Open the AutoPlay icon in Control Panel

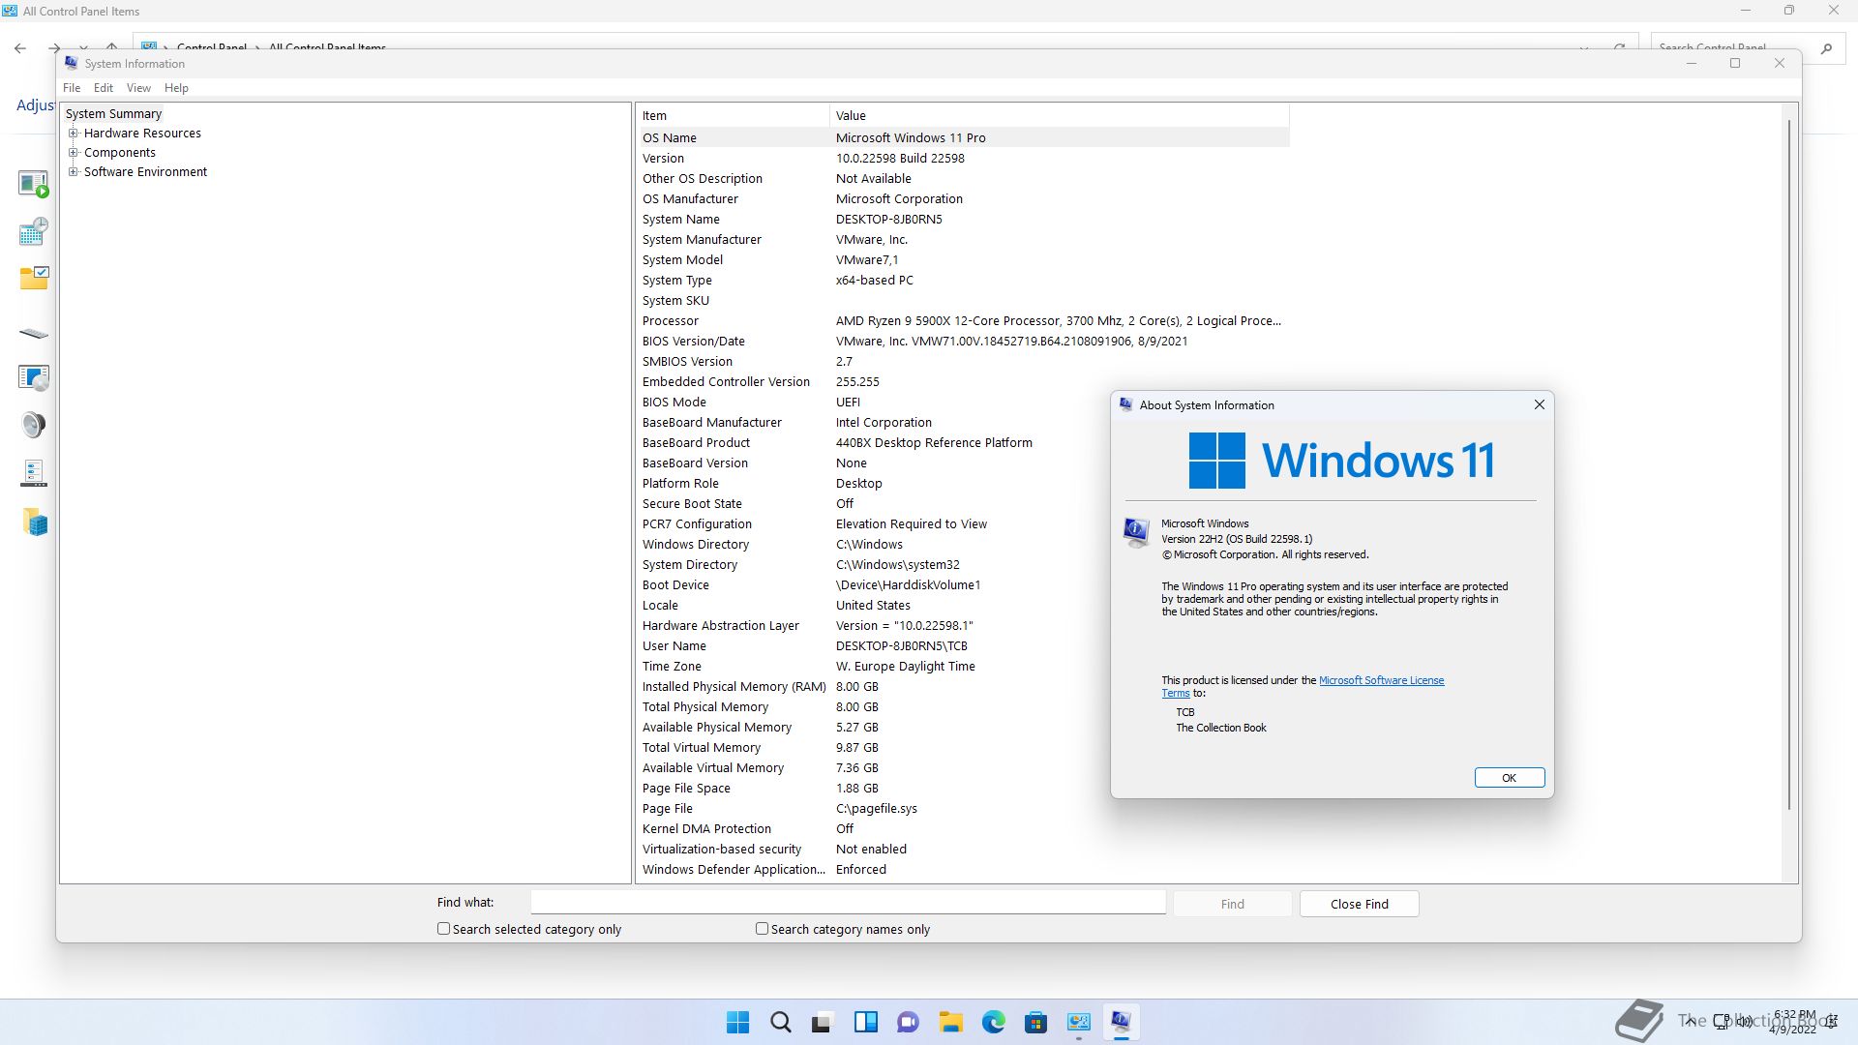(34, 184)
